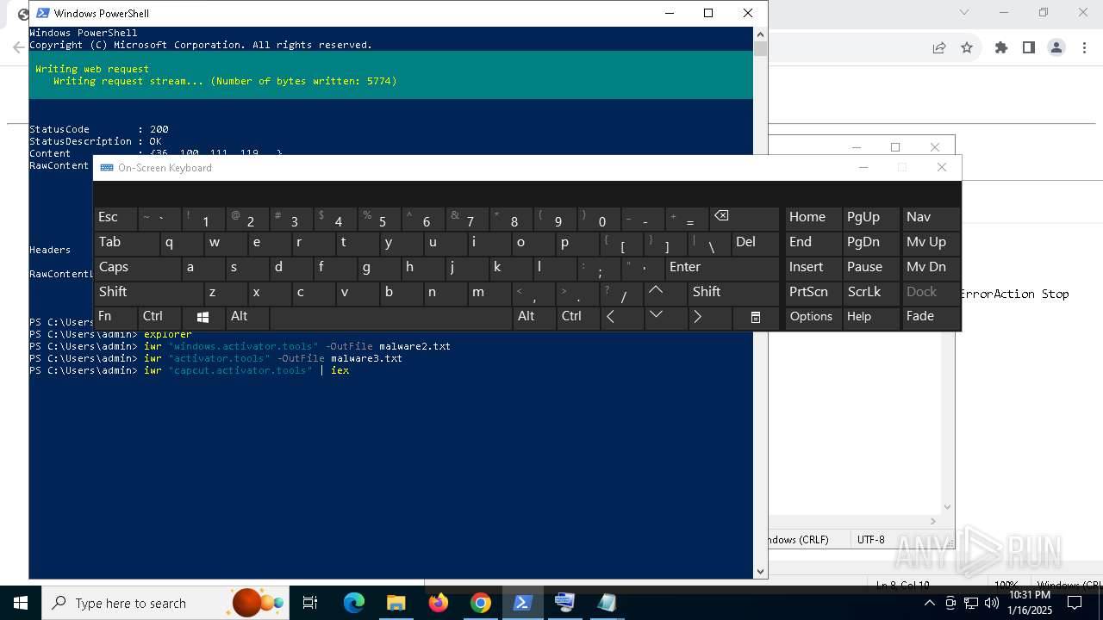The width and height of the screenshot is (1103, 620).
Task: Click the PgDn key
Action: point(870,243)
